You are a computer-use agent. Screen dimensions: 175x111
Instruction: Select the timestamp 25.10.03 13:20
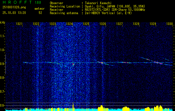[14, 13]
